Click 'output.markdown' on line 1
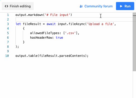The image size is (136, 98). (x=29, y=15)
